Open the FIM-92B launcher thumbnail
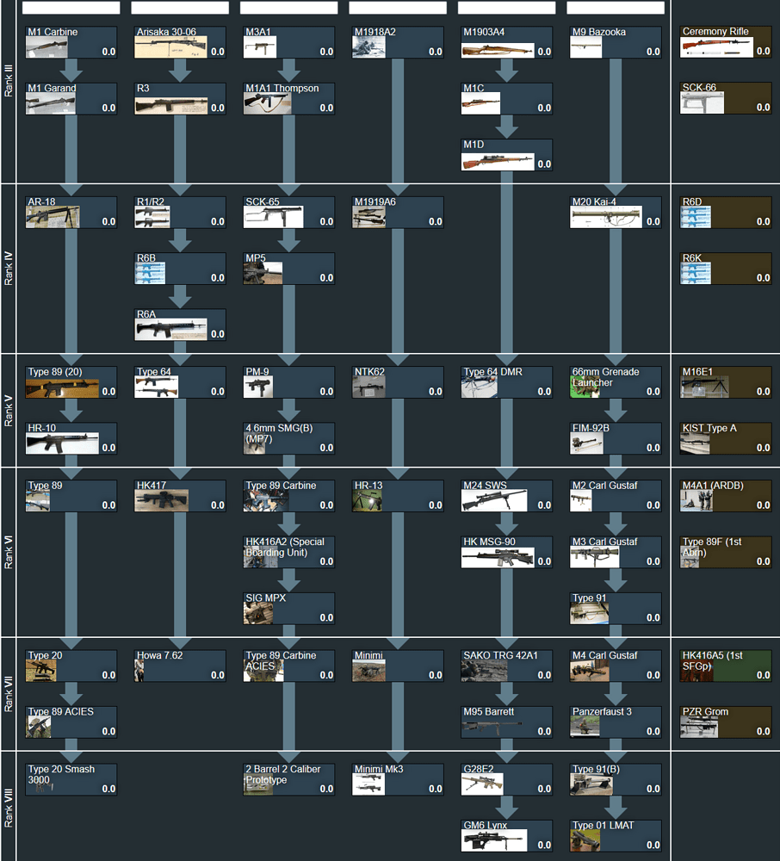The width and height of the screenshot is (780, 861). [587, 443]
